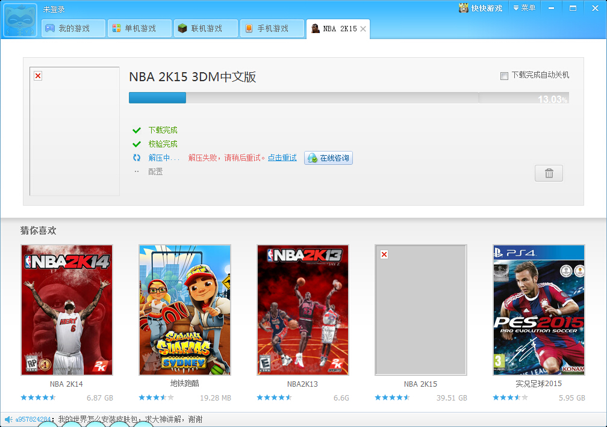The image size is (607, 427).
Task: Enable 下载完成自动关机 checkbox
Action: tap(504, 76)
